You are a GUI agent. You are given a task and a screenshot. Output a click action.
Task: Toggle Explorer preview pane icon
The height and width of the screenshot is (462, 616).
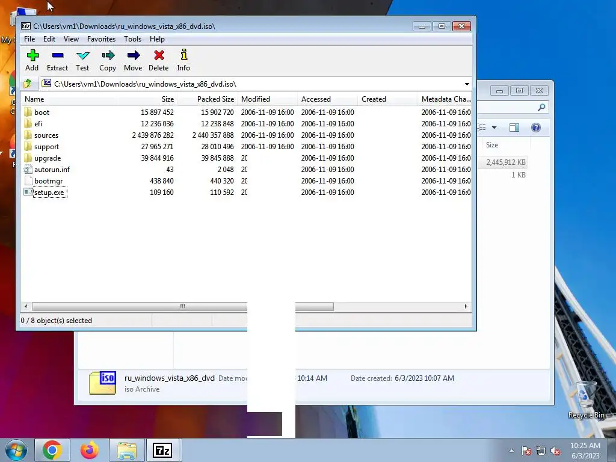pyautogui.click(x=514, y=128)
